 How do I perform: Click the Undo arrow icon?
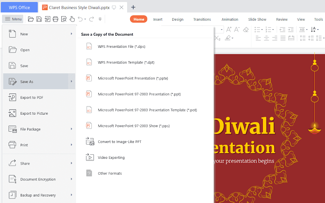pos(80,19)
